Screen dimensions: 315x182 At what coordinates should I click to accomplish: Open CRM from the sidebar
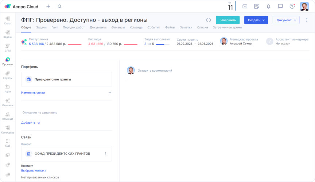pos(8,48)
